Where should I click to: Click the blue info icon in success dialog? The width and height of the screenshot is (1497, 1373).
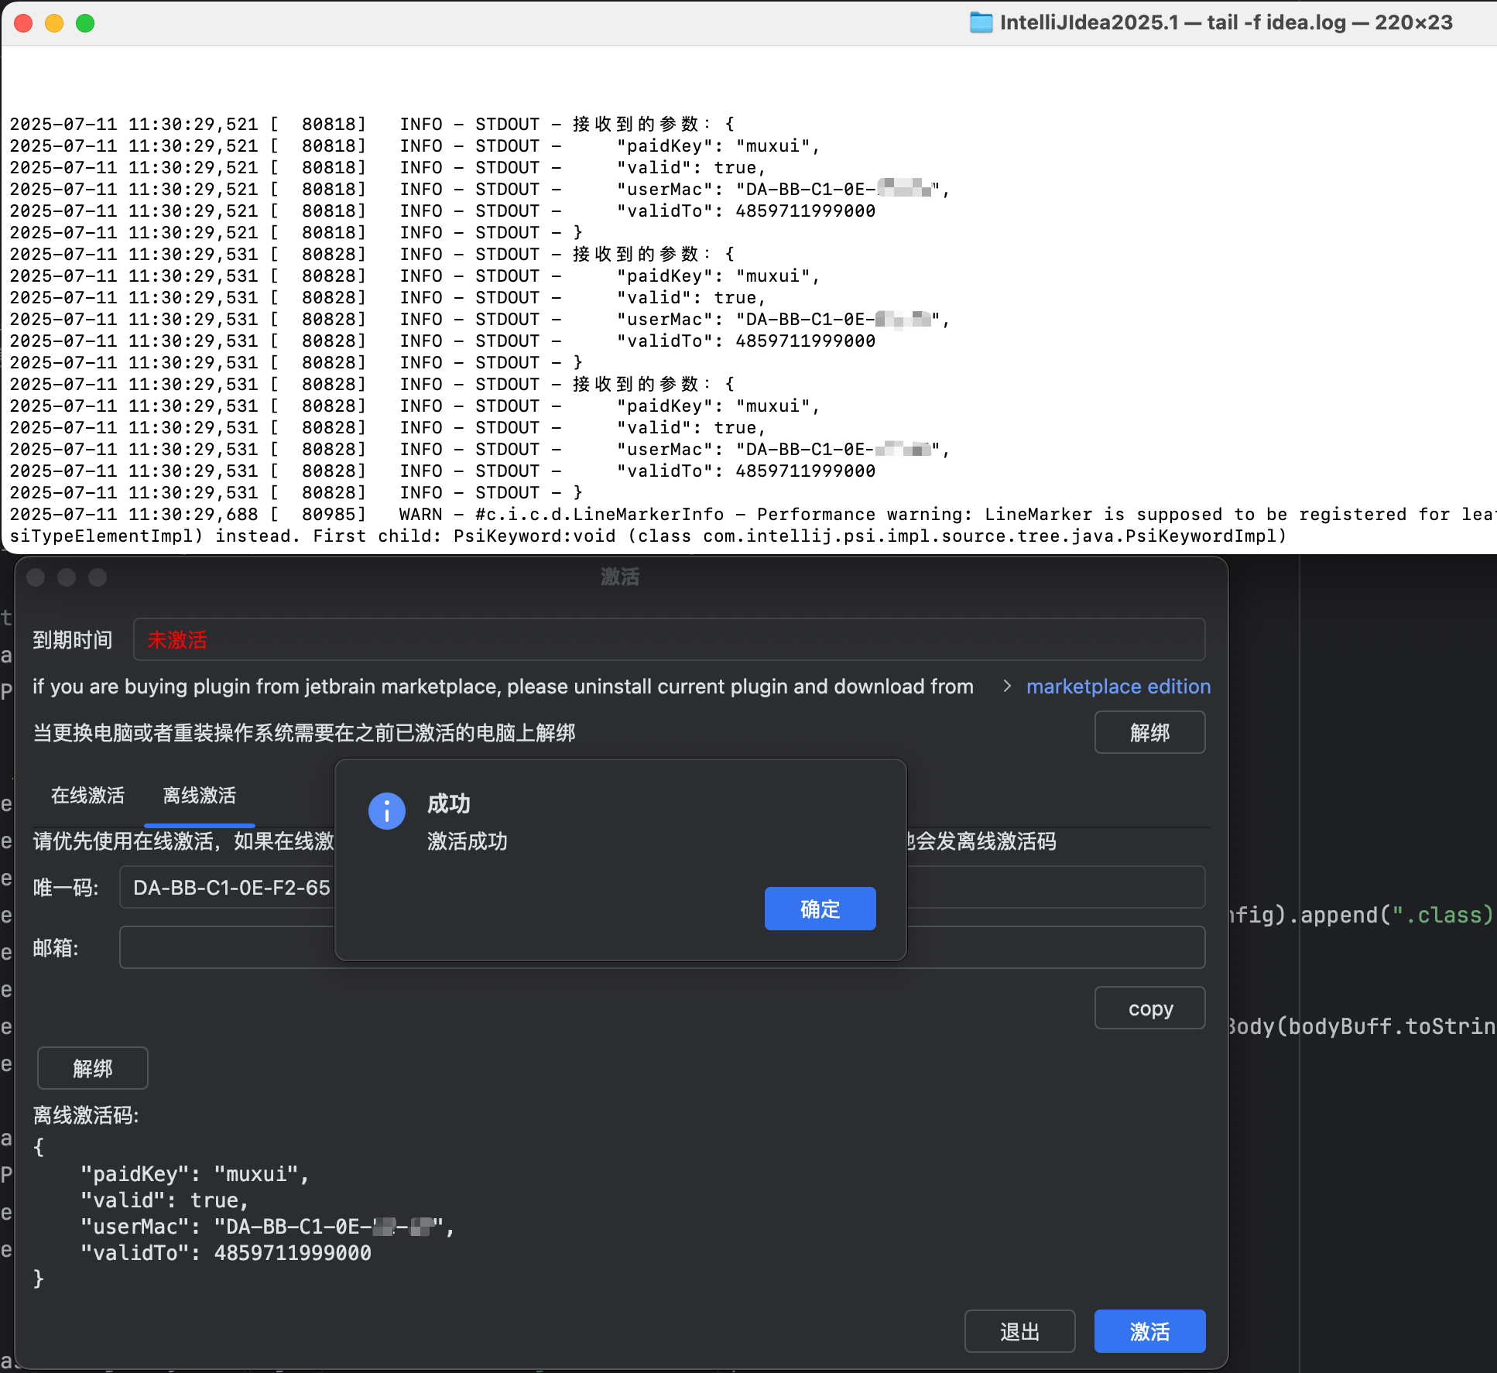tap(387, 811)
